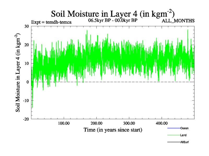
Task: Click the 100.00 x-axis tick label
Action: point(63,123)
